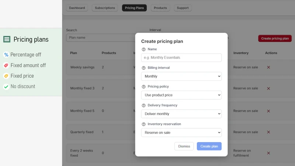Screen dimensions: 295x166
Task: Click the green Pricing plans list icon
Action: point(7,39)
